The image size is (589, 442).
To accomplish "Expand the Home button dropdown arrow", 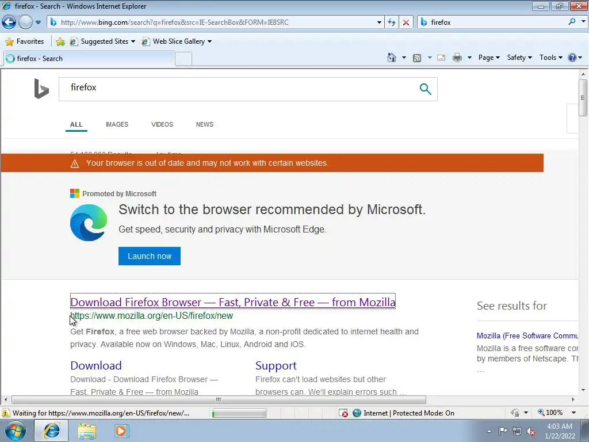I will 404,58.
